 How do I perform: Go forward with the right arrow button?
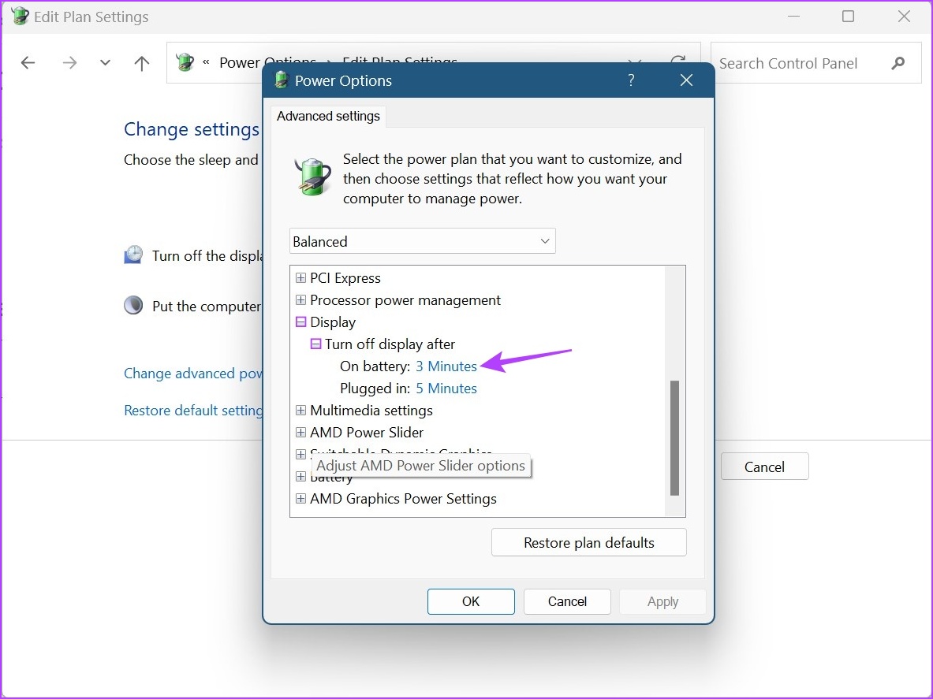point(69,63)
